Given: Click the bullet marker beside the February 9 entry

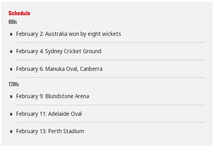Looking at the screenshot, I should pos(11,97).
